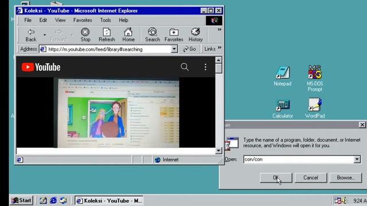This screenshot has width=367, height=206.
Task: Show the History pane
Action: [196, 35]
